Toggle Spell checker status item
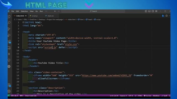The height and width of the screenshot is (99, 177). (164, 96)
